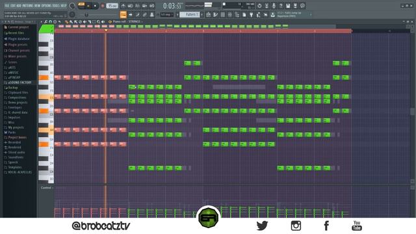Click the speech bubble icon

[x=302, y=6]
